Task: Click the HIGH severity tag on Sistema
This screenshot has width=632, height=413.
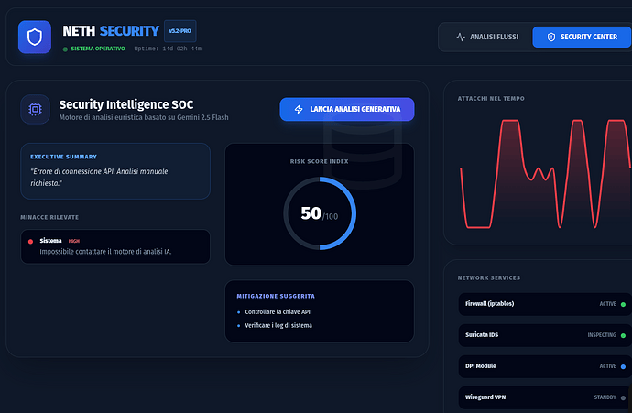Action: (74, 241)
